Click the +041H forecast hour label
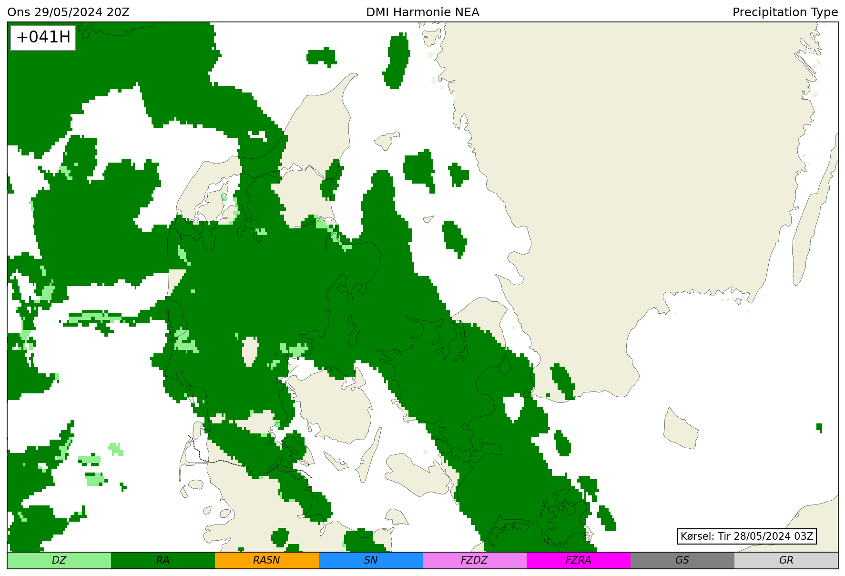845x576 pixels. (43, 37)
